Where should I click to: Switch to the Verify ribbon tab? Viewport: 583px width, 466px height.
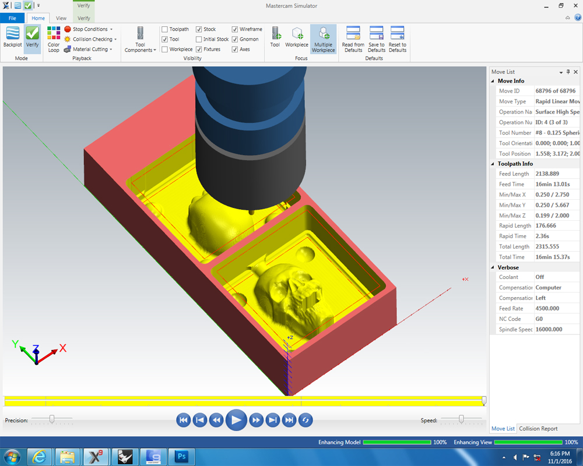[x=83, y=18]
